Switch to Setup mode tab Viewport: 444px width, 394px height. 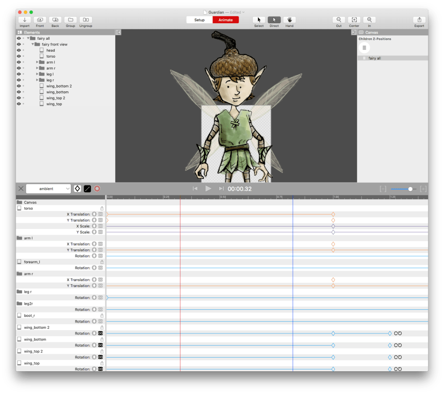pyautogui.click(x=199, y=20)
